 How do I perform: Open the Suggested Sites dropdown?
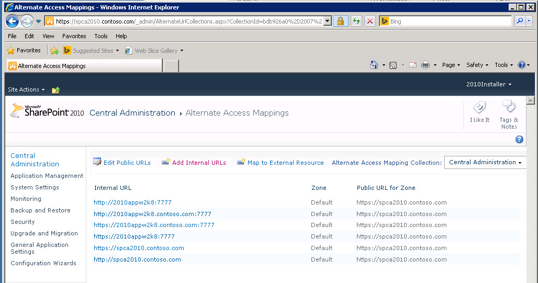tap(91, 51)
